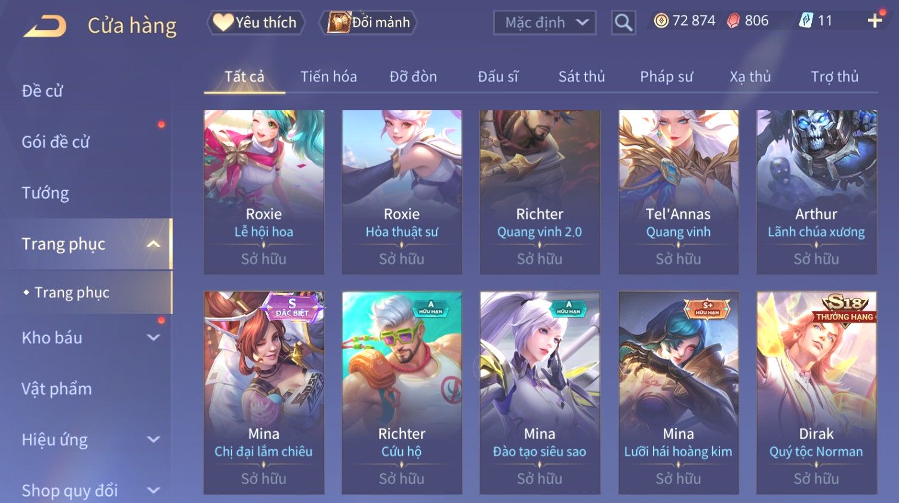The image size is (899, 503).
Task: Select the Tiến hóa tab
Action: coord(328,77)
